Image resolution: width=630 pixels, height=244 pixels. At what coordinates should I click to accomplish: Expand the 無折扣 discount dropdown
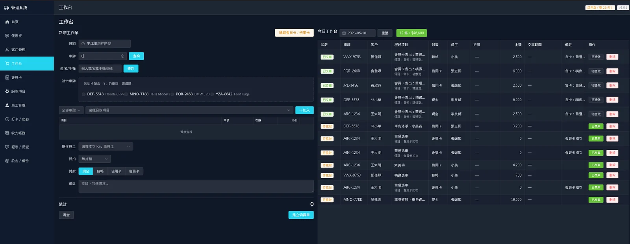[94, 159]
